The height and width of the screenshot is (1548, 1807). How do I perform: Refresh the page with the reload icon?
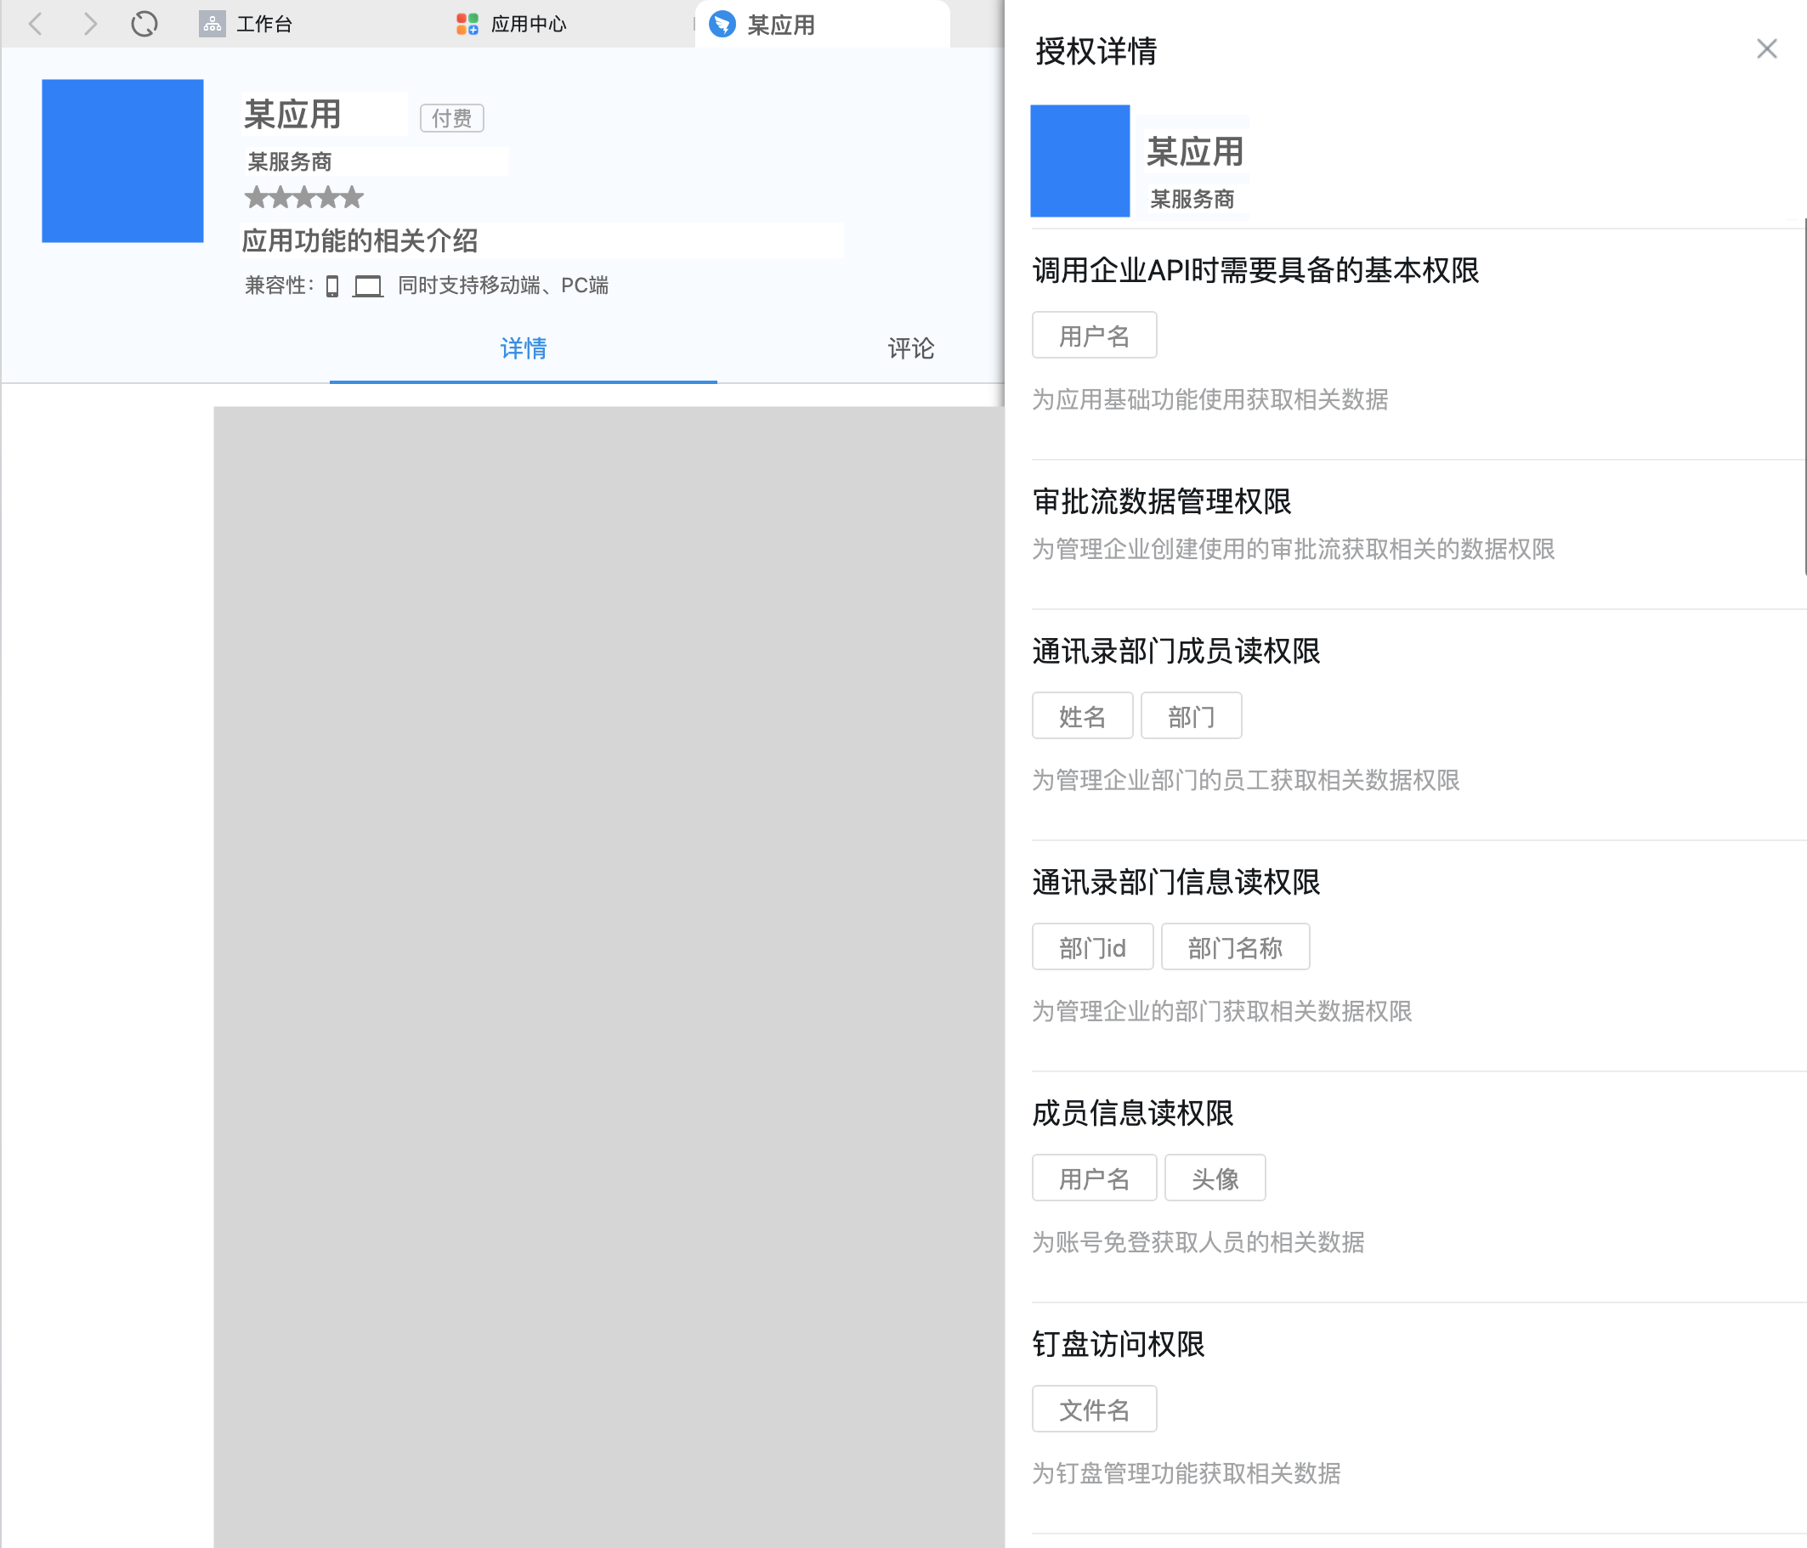pyautogui.click(x=144, y=24)
